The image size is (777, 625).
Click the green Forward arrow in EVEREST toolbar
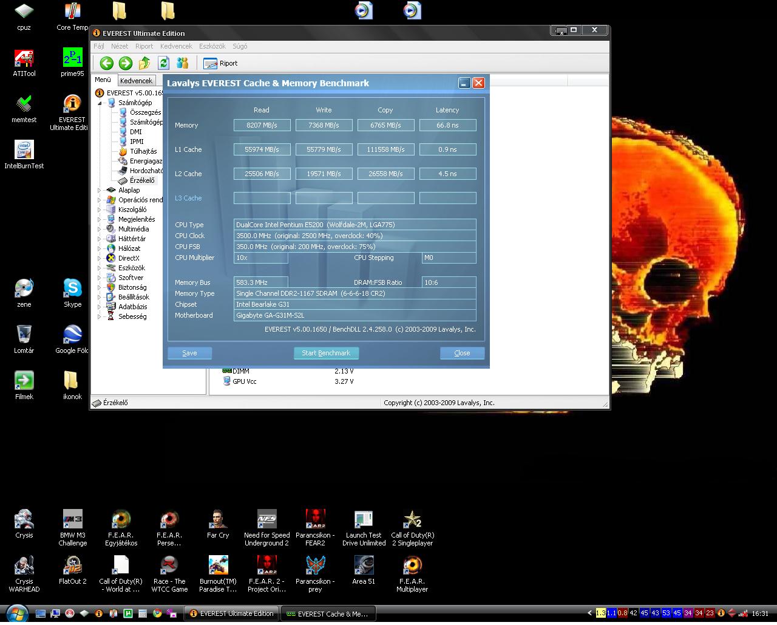click(126, 63)
